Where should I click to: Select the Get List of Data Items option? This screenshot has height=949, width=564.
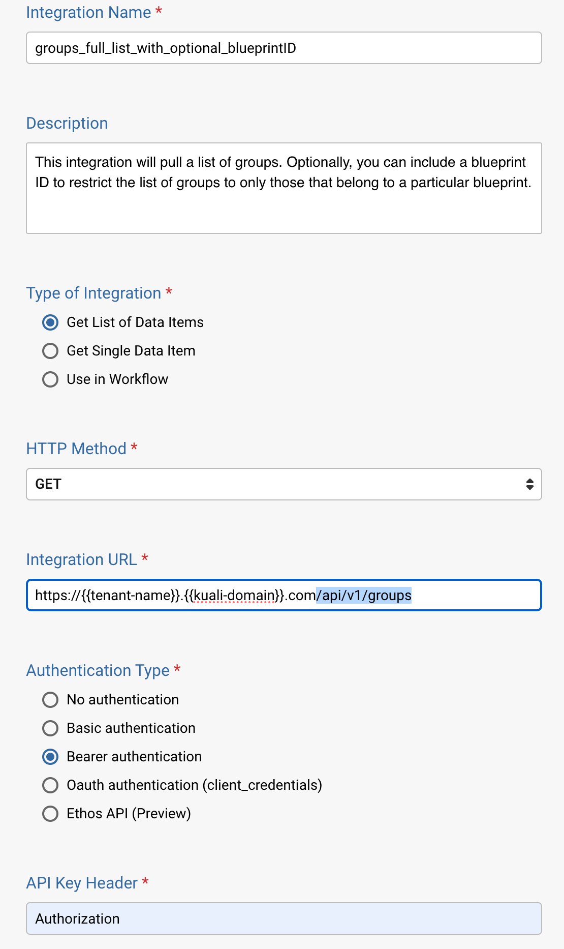[50, 322]
